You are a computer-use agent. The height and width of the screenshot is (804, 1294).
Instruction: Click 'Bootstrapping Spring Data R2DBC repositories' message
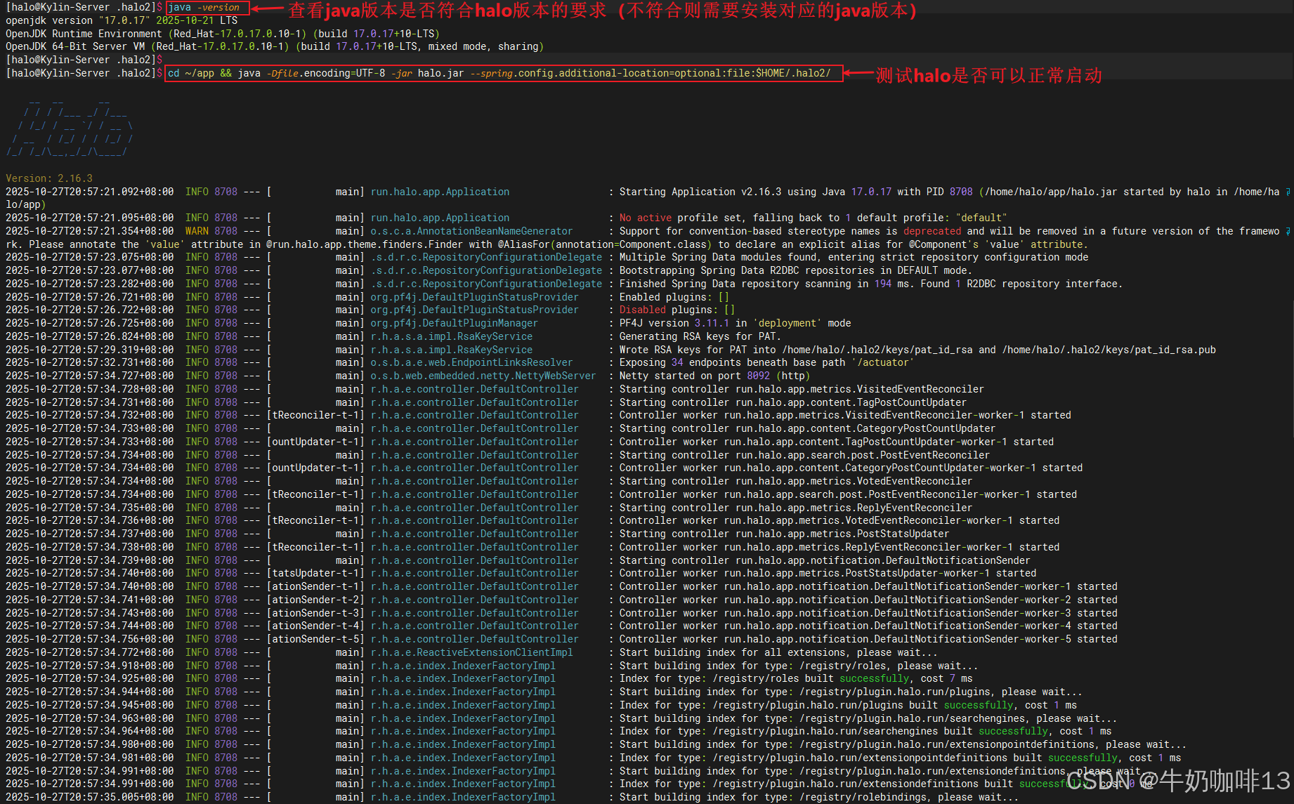[x=795, y=270]
